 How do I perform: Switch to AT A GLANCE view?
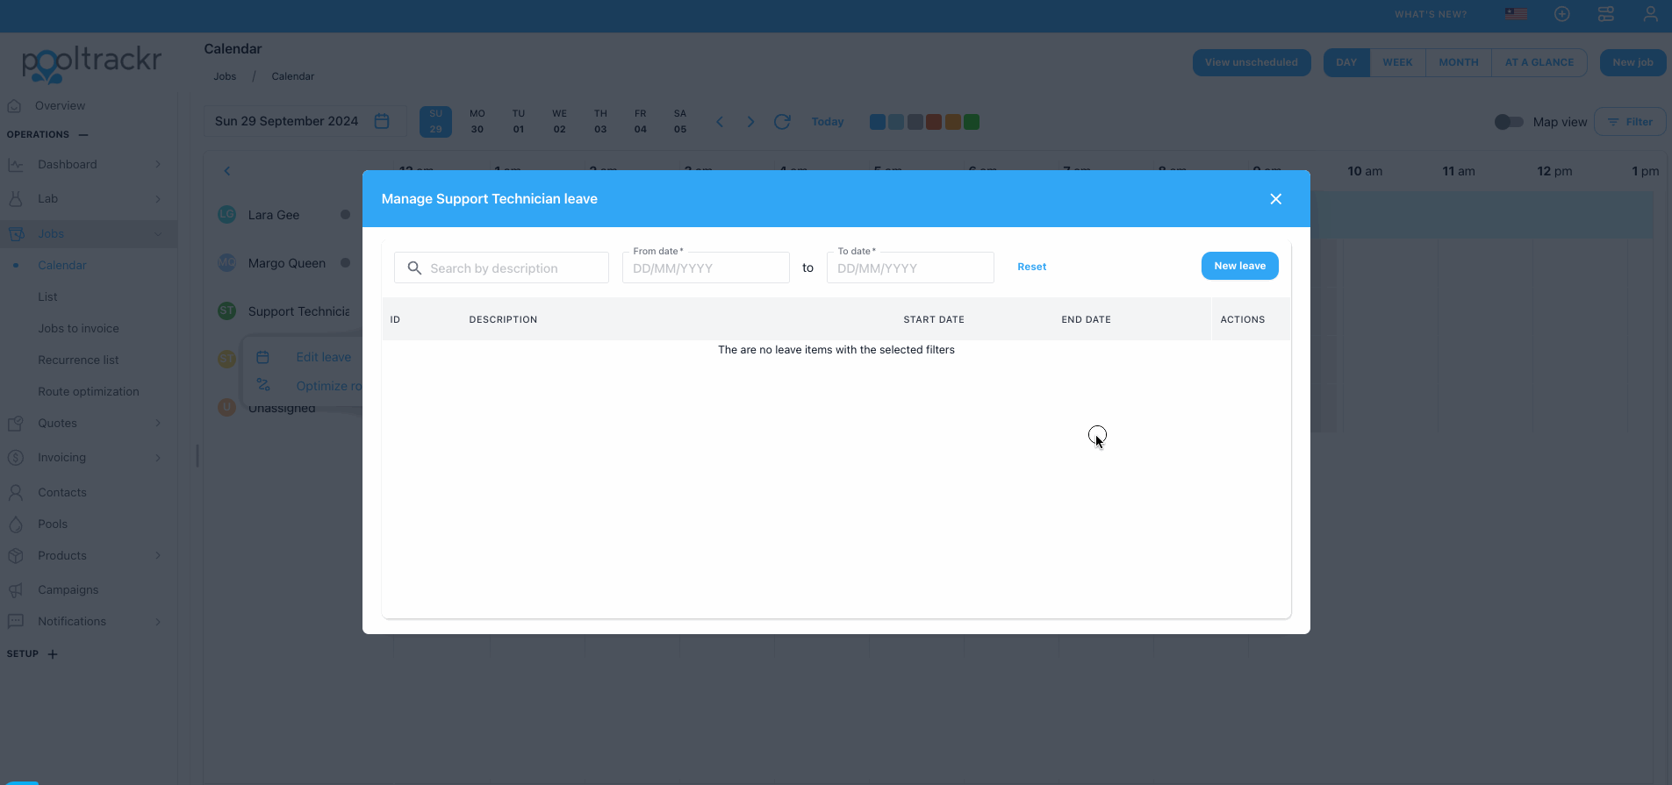pyautogui.click(x=1539, y=62)
